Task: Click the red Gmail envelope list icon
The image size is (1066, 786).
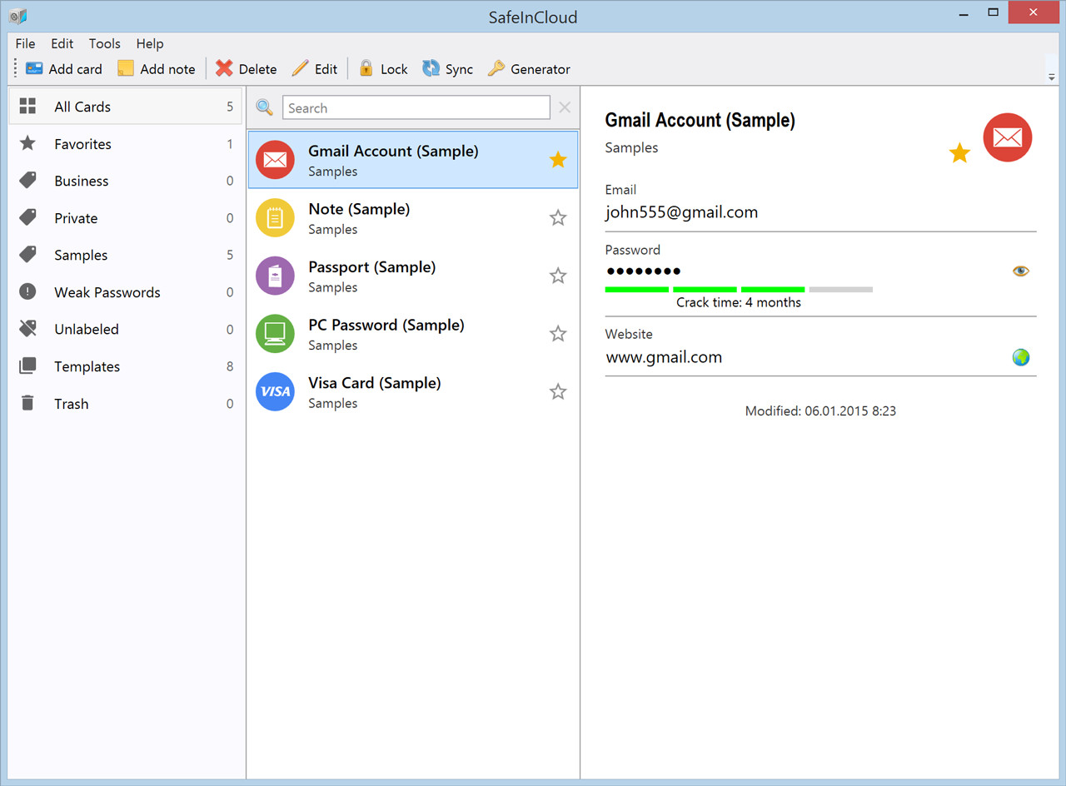Action: (x=275, y=160)
